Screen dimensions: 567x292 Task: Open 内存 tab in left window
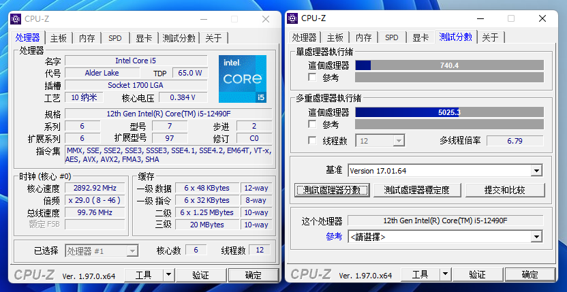(87, 38)
